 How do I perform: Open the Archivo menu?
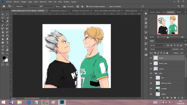click(x=9, y=2)
